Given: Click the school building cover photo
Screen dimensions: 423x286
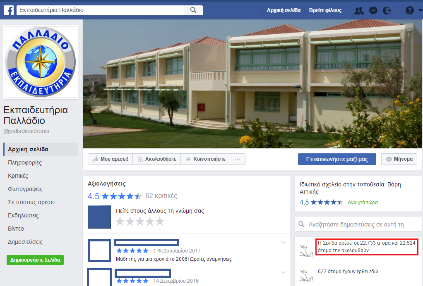Looking at the screenshot, I should click(252, 84).
